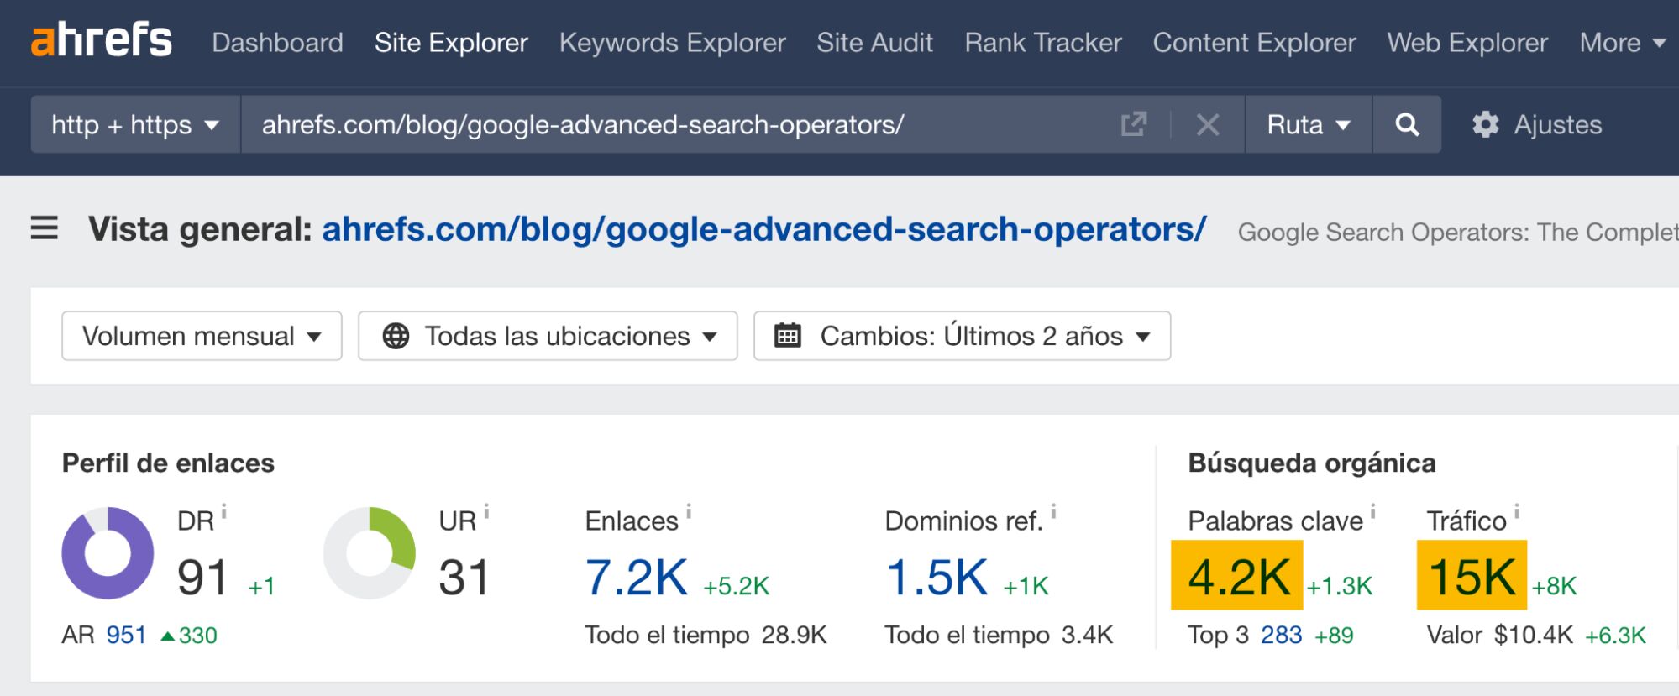Click the UR donut chart

pyautogui.click(x=370, y=553)
